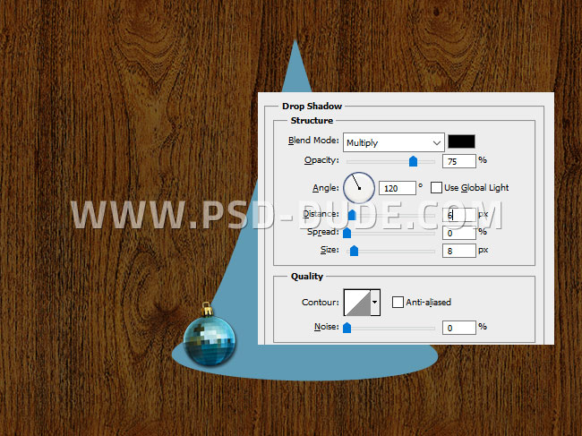582x436 pixels.
Task: Click the disco ball ornament on canvas
Action: (x=210, y=334)
